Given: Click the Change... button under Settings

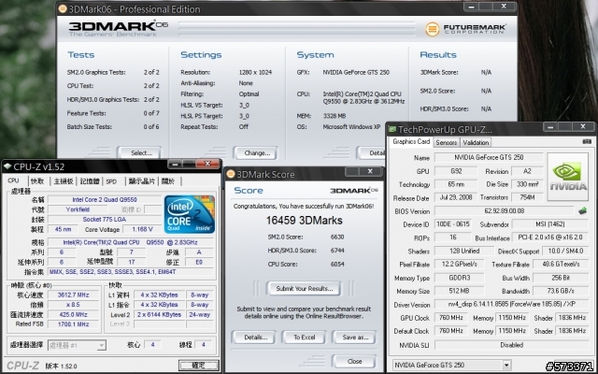Looking at the screenshot, I should (255, 153).
